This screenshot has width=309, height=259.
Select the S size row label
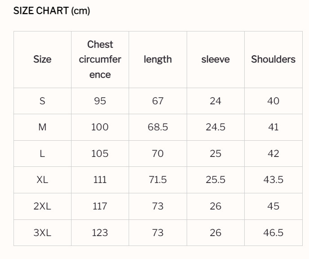coord(42,101)
